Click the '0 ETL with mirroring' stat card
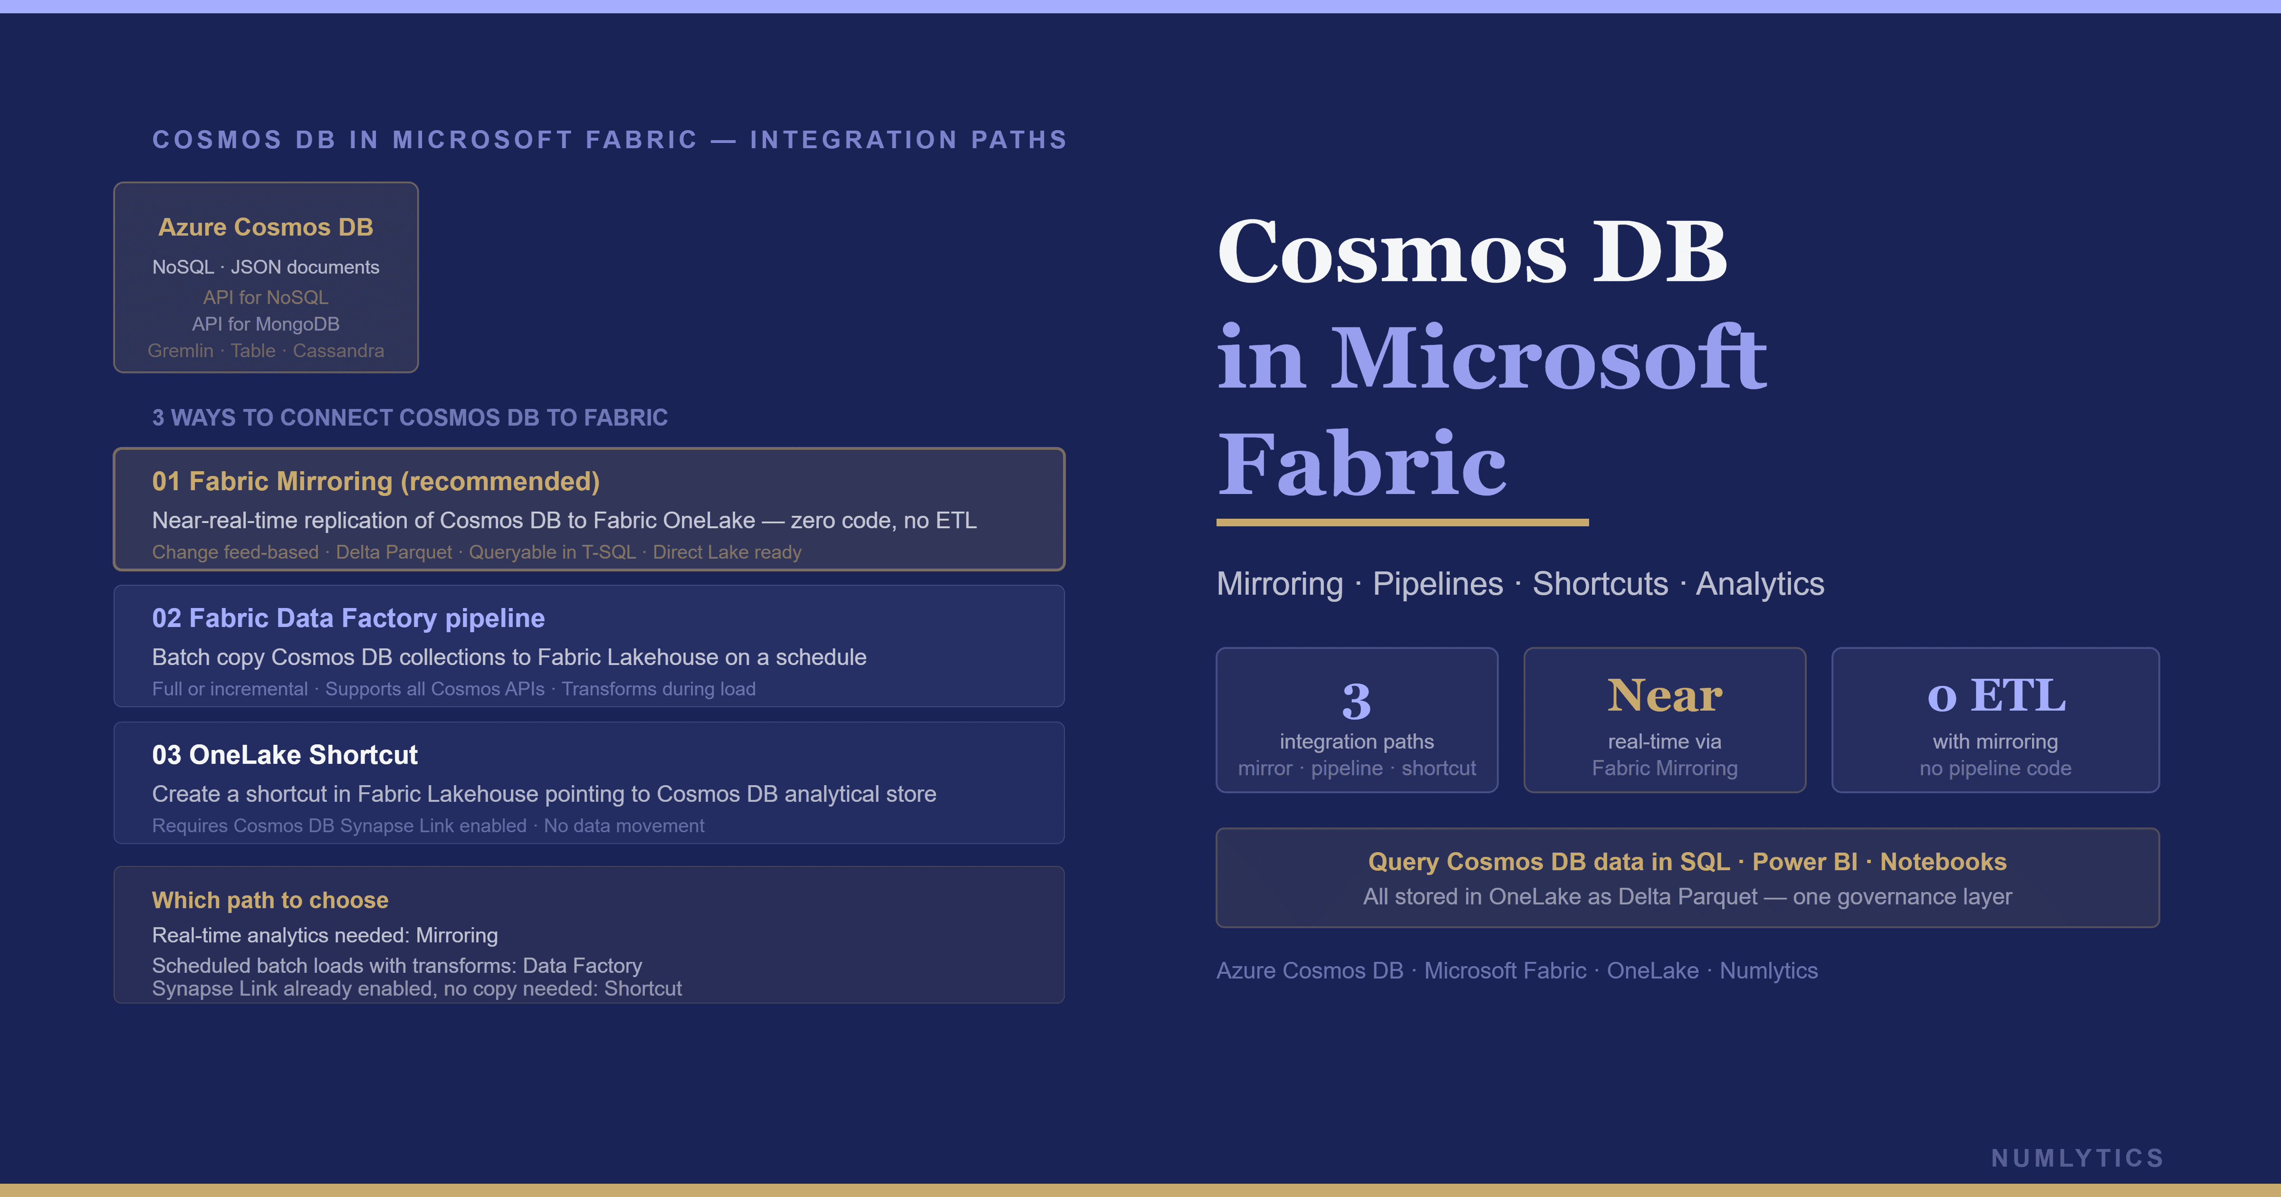2281x1197 pixels. coord(1995,720)
